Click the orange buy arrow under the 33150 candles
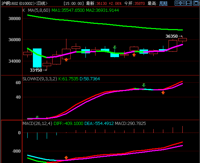This screenshot has height=163, width=200. point(66,60)
